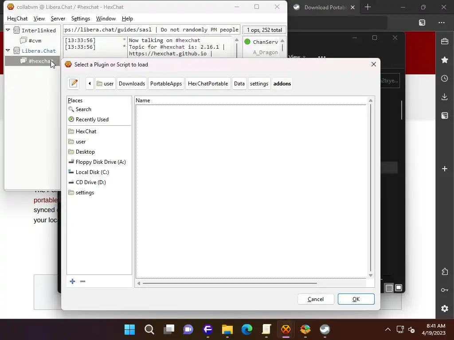Open browser sidebar Downloads icon
Screen dimensions: 454x340
click(444, 97)
